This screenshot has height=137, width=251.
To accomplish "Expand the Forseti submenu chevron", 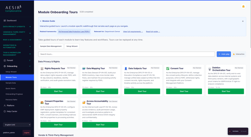I will pyautogui.click(x=30, y=60).
